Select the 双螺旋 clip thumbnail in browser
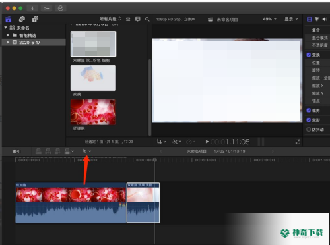 pos(93,43)
